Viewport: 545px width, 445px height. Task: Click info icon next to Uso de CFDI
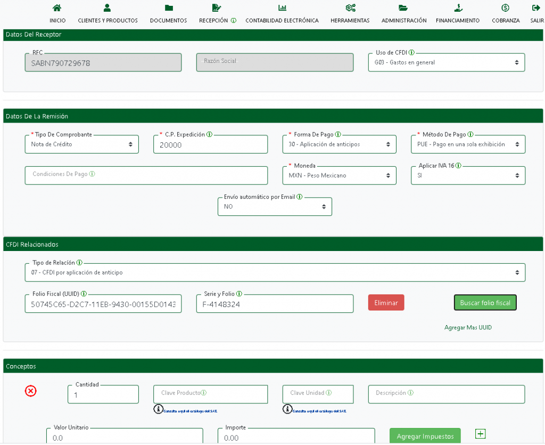coord(412,53)
